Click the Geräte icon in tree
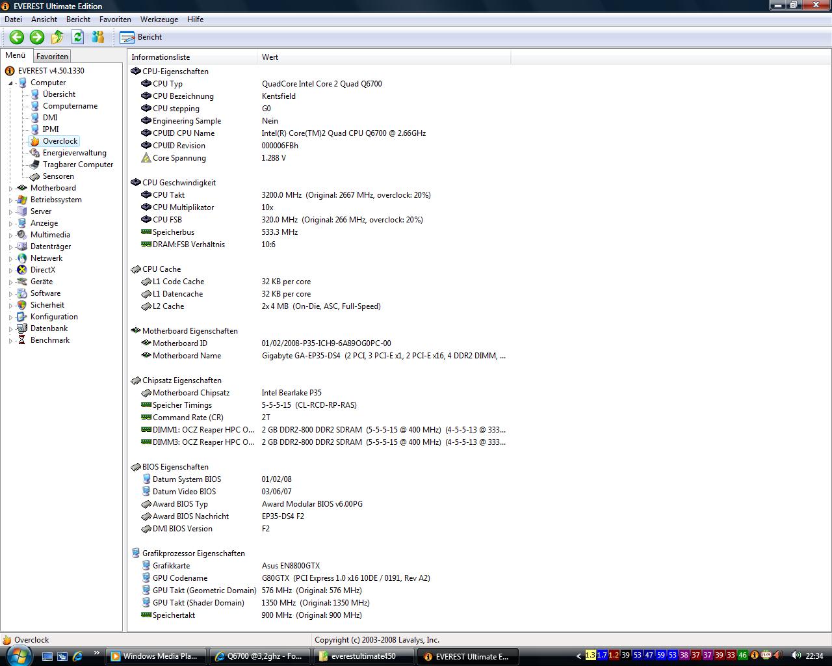This screenshot has width=832, height=666. [x=22, y=282]
